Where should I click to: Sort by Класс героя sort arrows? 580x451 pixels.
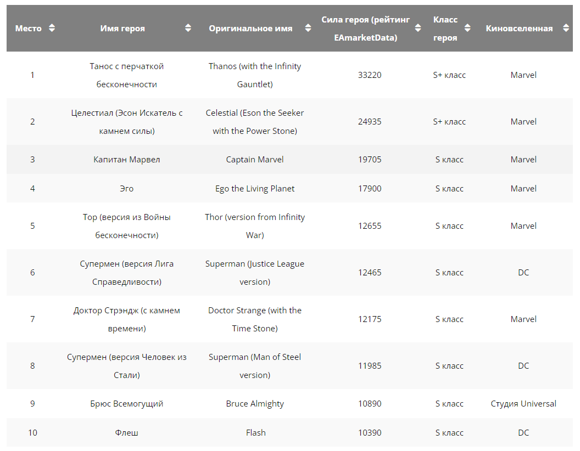[x=467, y=28]
